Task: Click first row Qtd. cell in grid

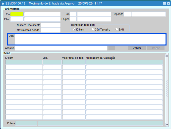Action: pyautogui.click(x=52, y=62)
